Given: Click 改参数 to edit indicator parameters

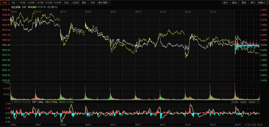Looking at the screenshot, I should (x=235, y=102).
